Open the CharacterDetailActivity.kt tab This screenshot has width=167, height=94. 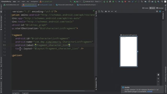(x=86, y=5)
